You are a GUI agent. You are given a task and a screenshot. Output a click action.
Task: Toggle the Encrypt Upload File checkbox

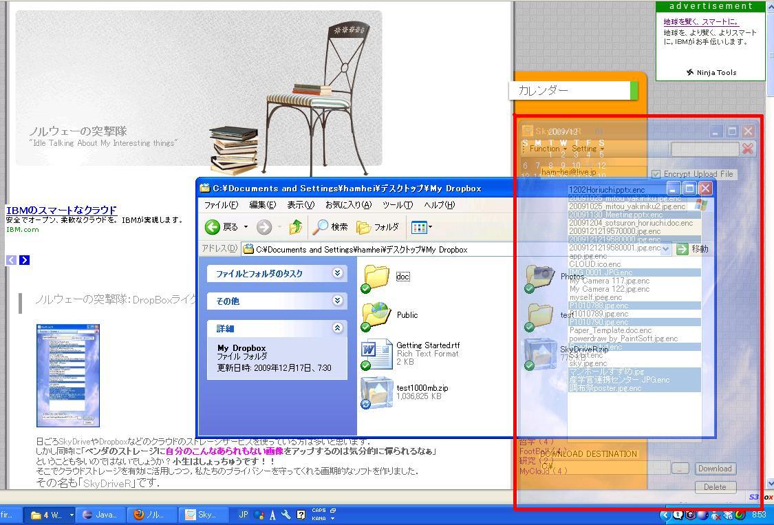point(656,174)
